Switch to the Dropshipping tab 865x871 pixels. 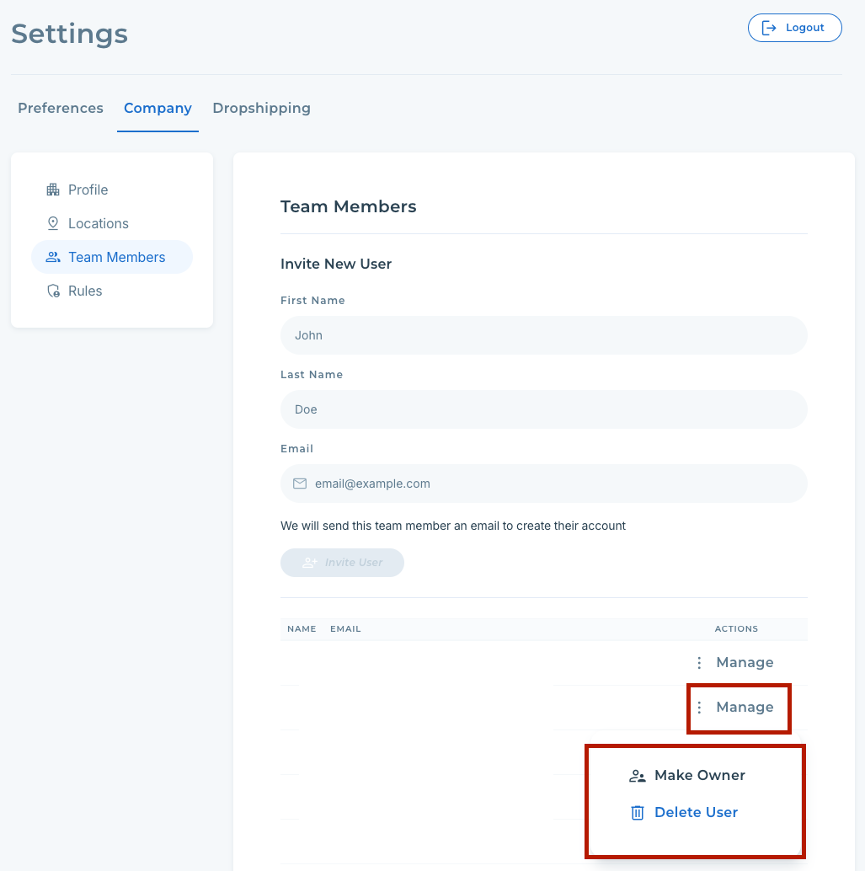(261, 108)
